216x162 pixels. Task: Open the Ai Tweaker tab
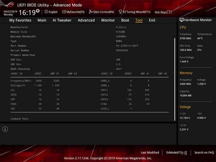coord(62,20)
